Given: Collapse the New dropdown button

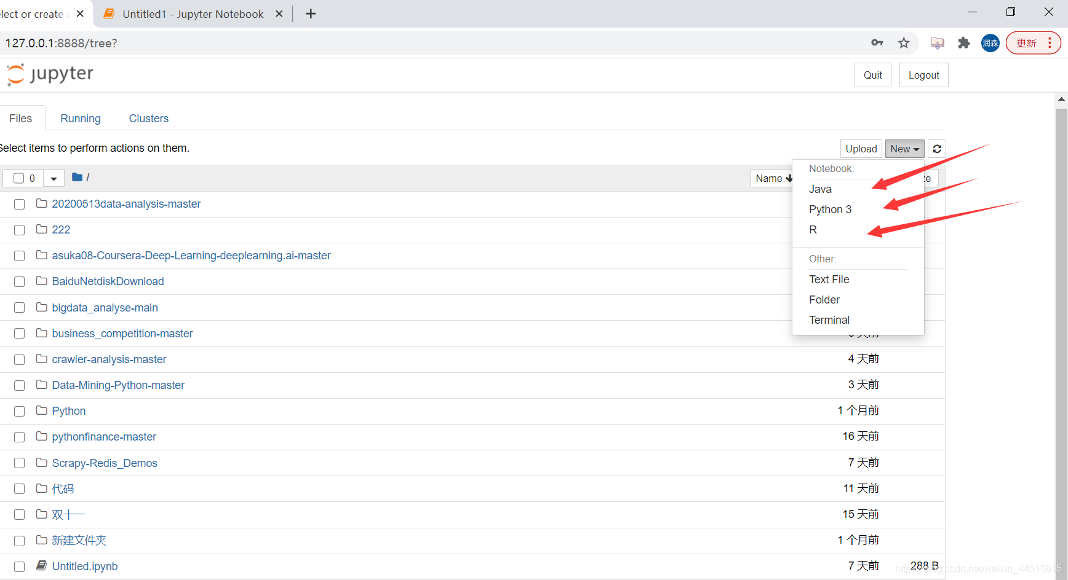Looking at the screenshot, I should tap(904, 149).
